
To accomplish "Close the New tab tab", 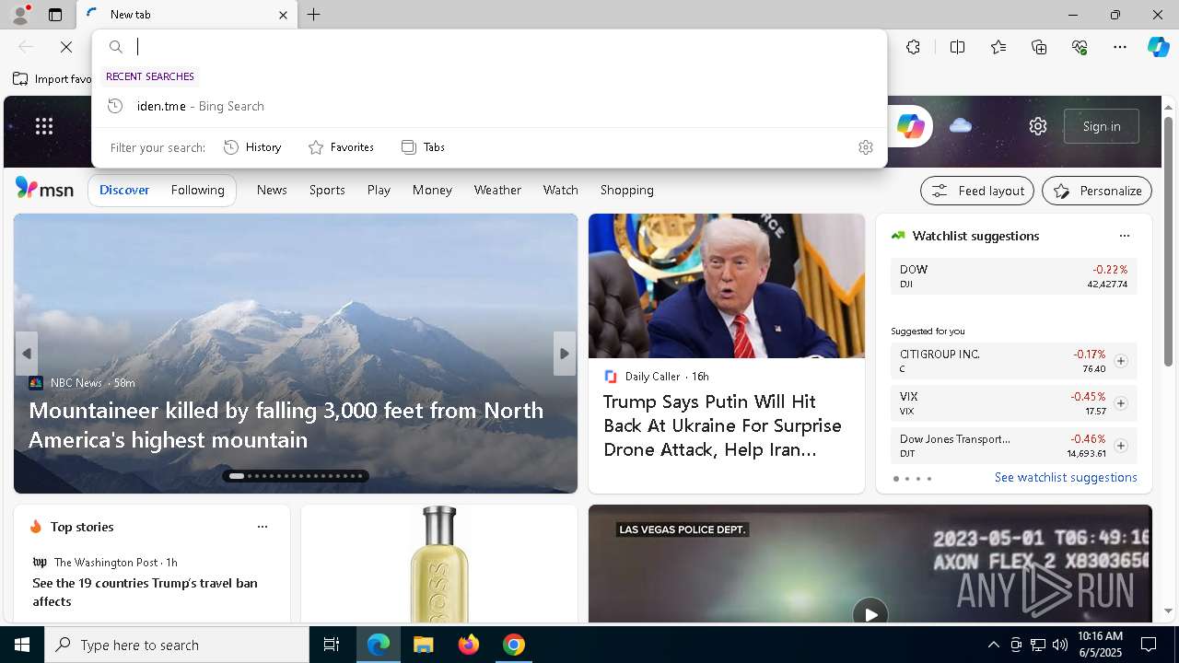I will point(283,15).
